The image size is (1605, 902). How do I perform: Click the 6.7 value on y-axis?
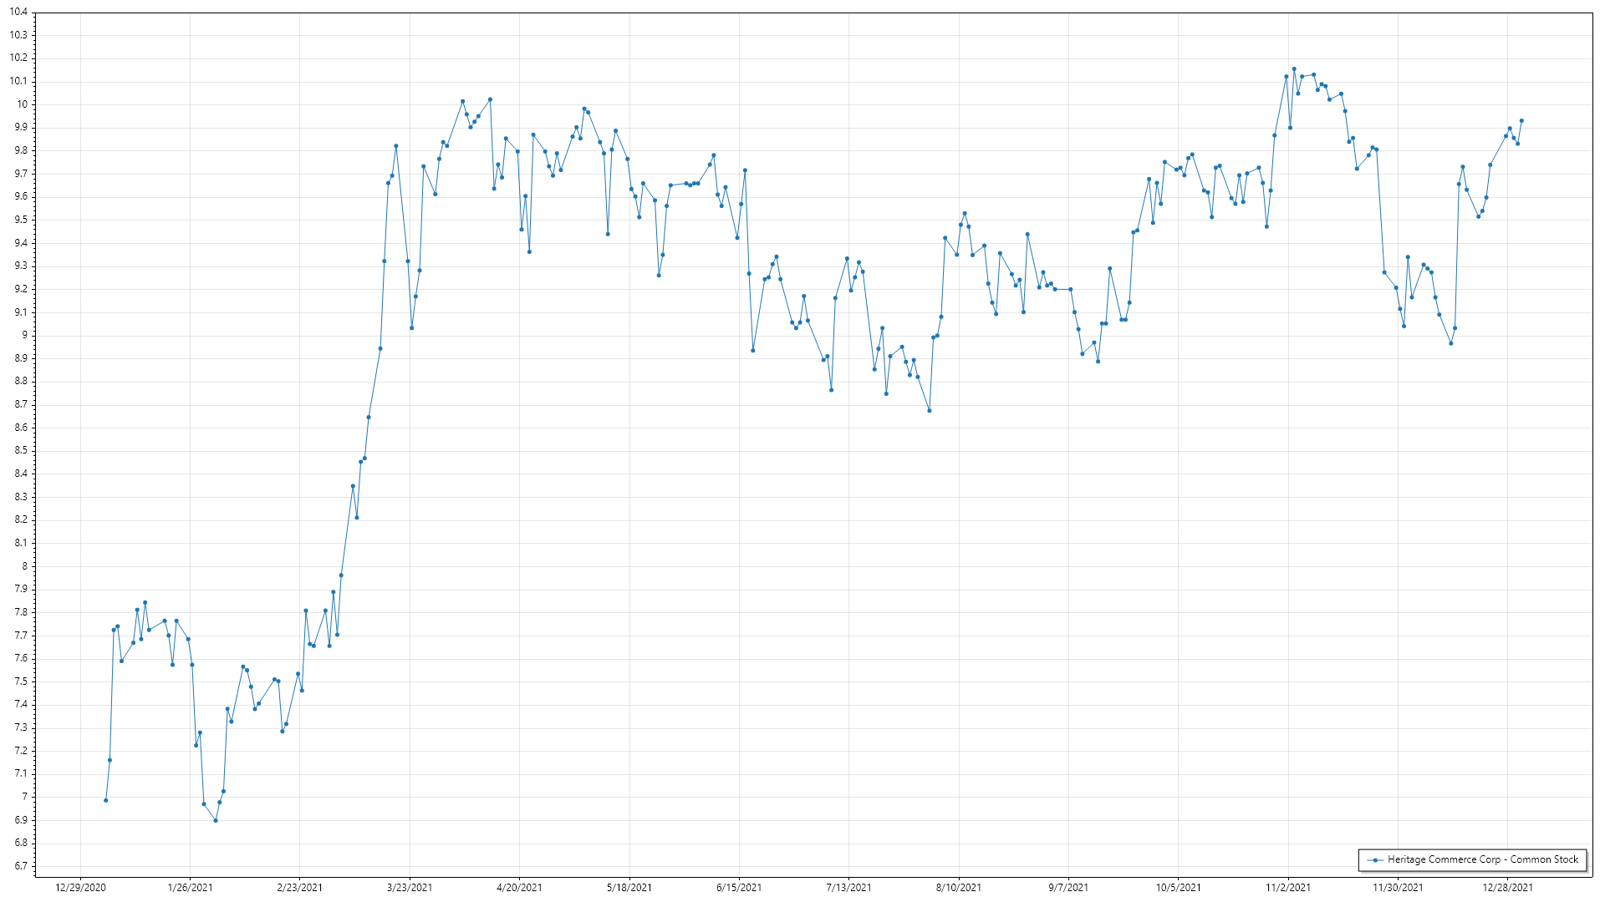(20, 866)
